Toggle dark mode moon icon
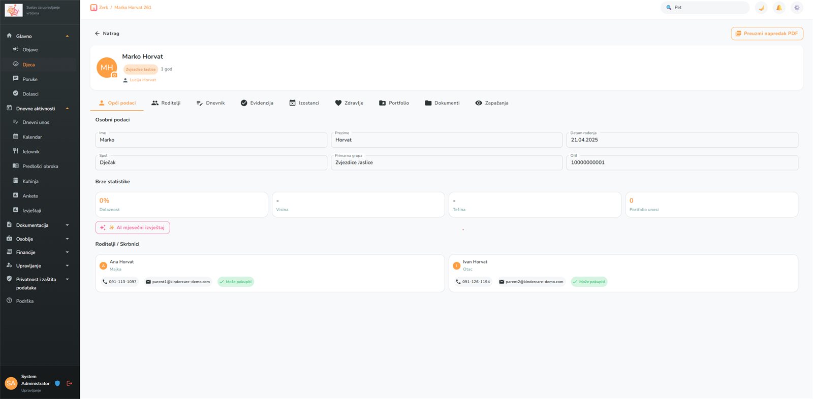The height and width of the screenshot is (399, 813). coord(761,8)
